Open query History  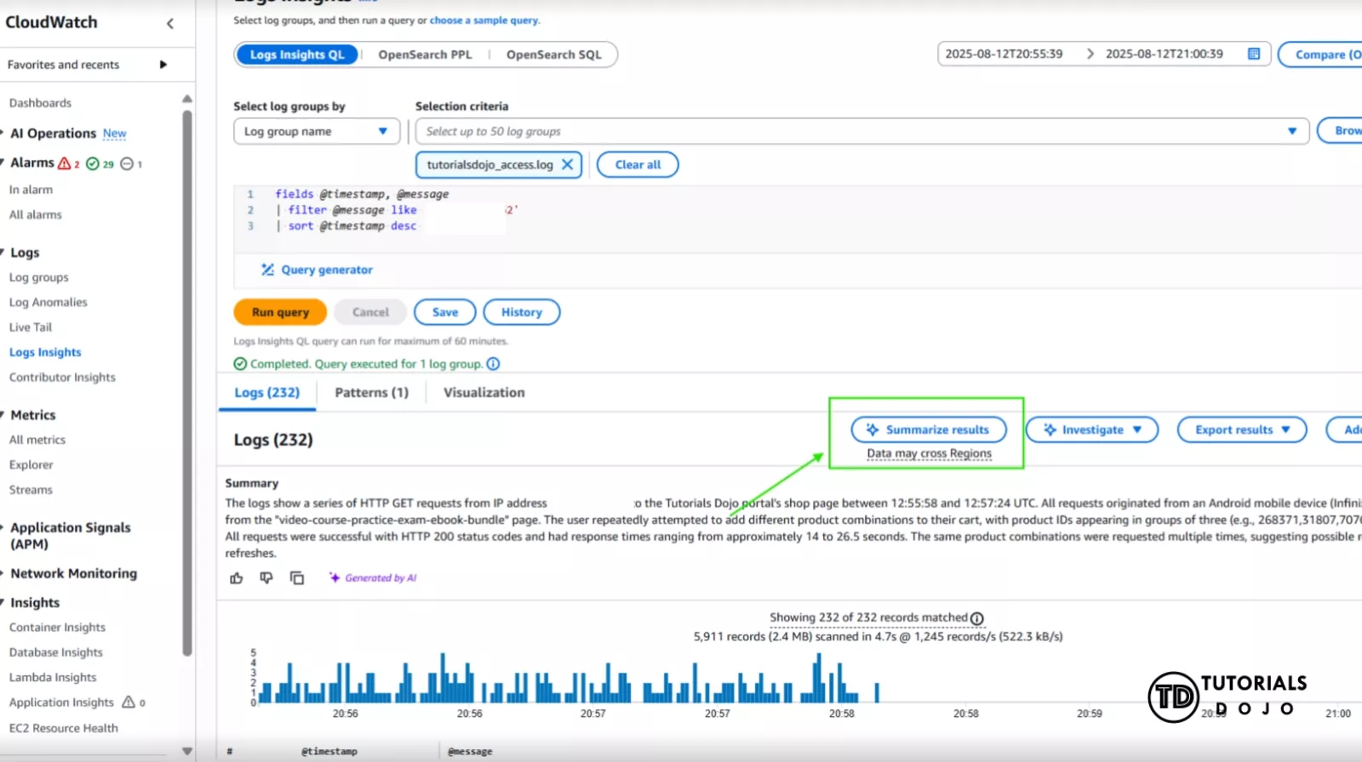tap(522, 312)
